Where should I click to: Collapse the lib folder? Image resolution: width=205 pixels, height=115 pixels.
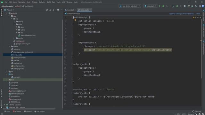7,74
